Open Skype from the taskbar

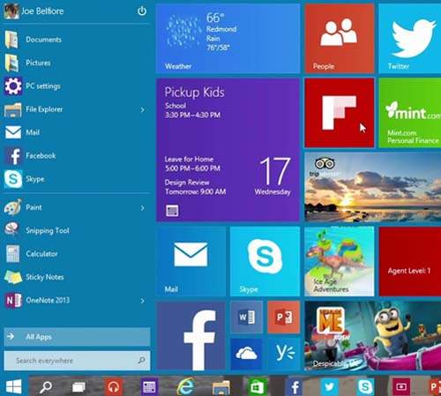365,387
